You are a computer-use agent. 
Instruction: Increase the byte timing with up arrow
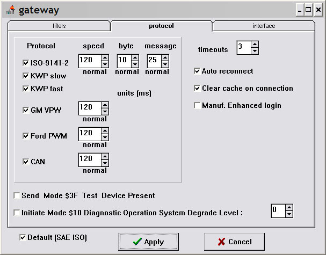[x=134, y=58]
